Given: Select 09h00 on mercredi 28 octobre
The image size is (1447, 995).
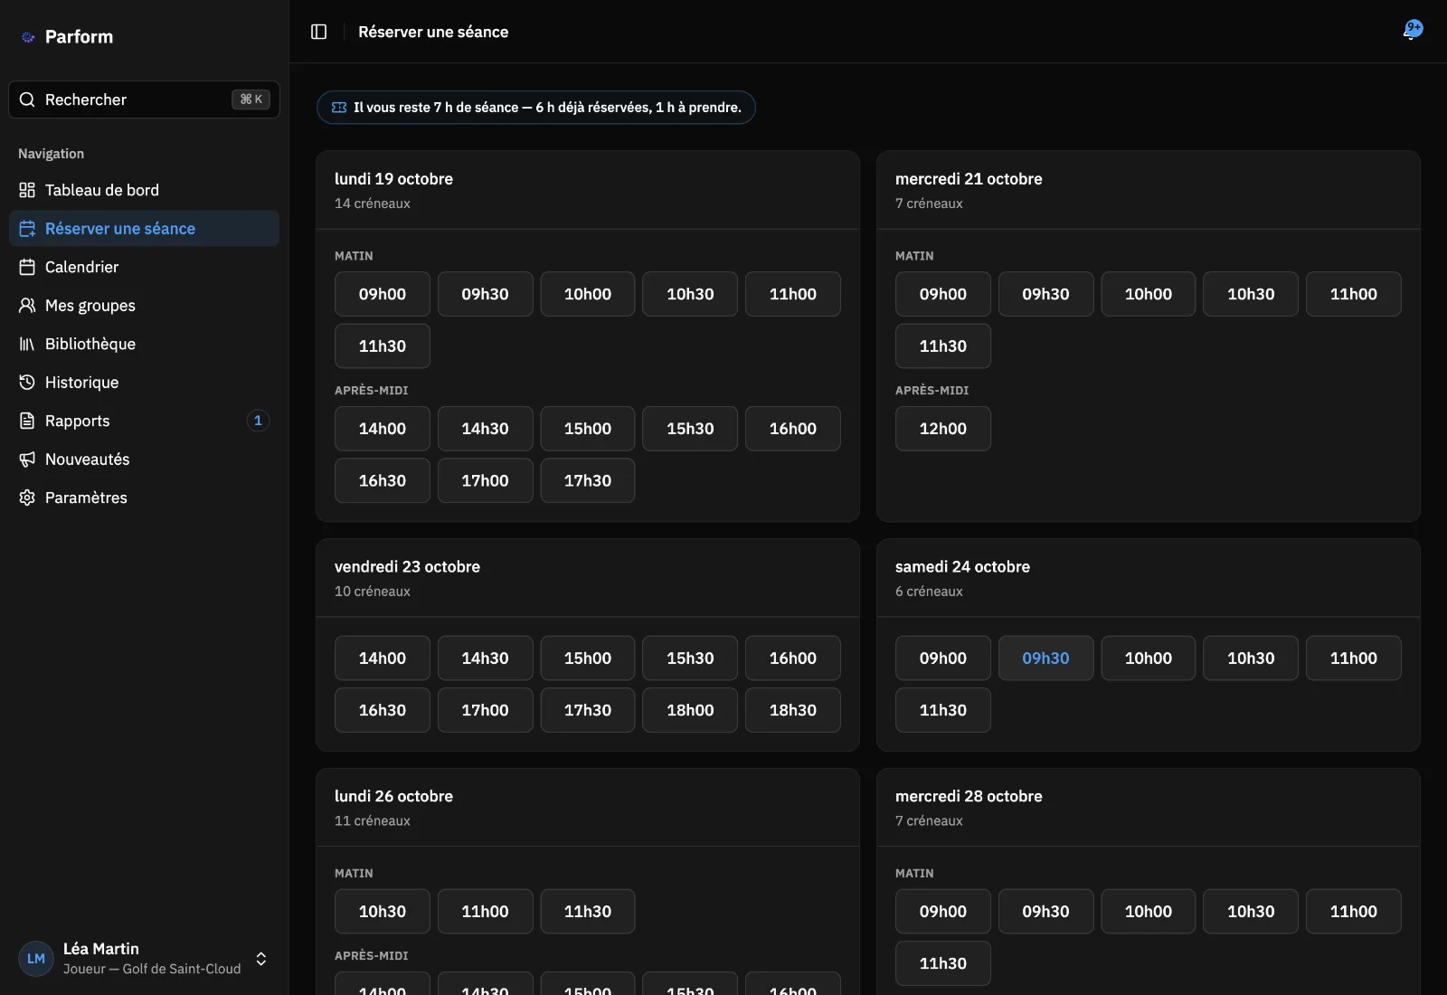Looking at the screenshot, I should tap(943, 912).
